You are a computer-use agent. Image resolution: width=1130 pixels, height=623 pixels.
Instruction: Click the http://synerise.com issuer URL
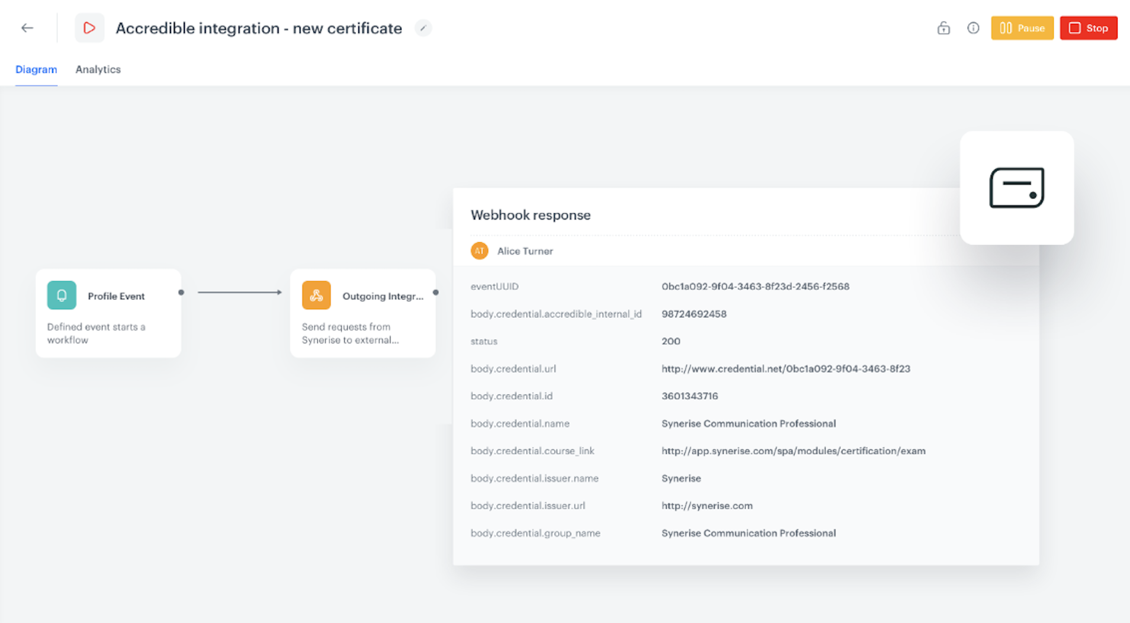click(x=707, y=506)
